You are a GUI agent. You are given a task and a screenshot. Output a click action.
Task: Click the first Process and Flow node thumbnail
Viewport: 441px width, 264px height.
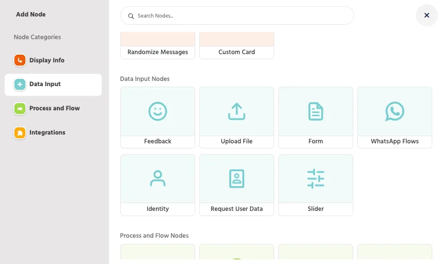[x=157, y=252]
